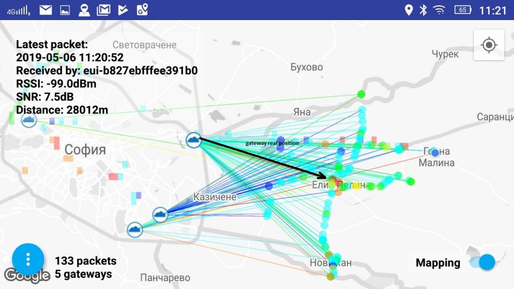Tap the contacts person notification icon
The width and height of the screenshot is (514, 289).
tap(84, 9)
